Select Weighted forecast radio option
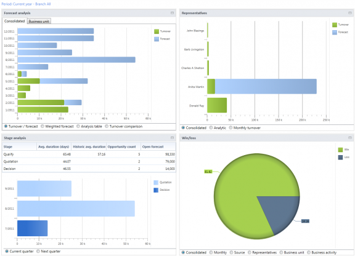Image resolution: width=355 pixels, height=256 pixels. coord(43,126)
